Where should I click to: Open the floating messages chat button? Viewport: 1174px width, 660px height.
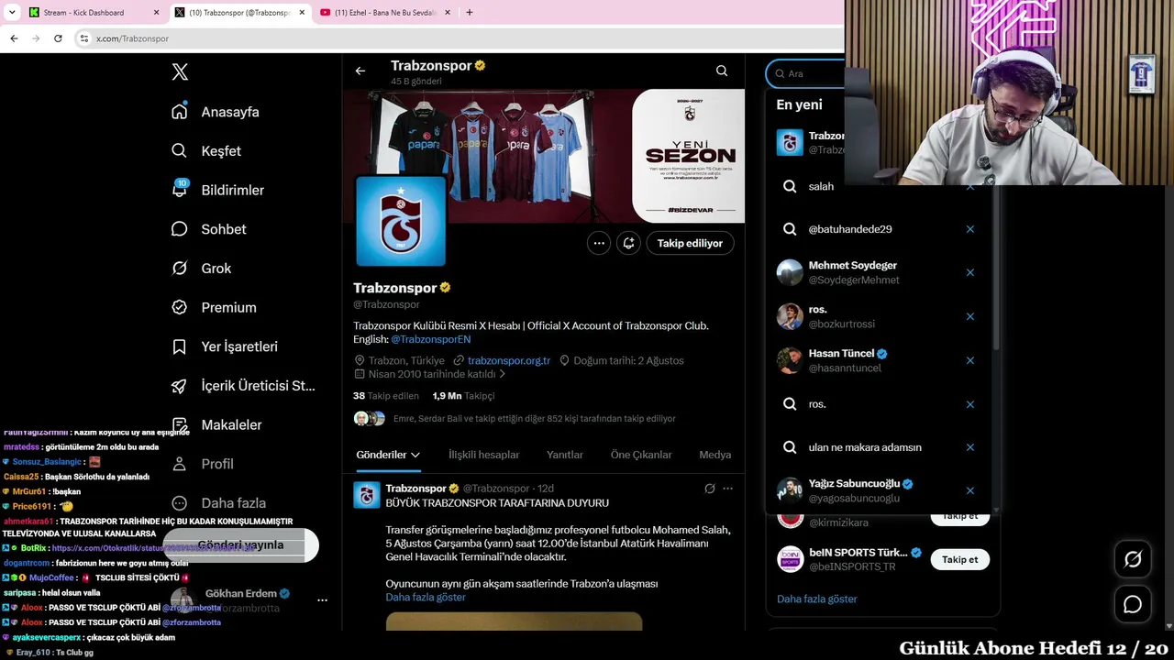click(x=1133, y=604)
